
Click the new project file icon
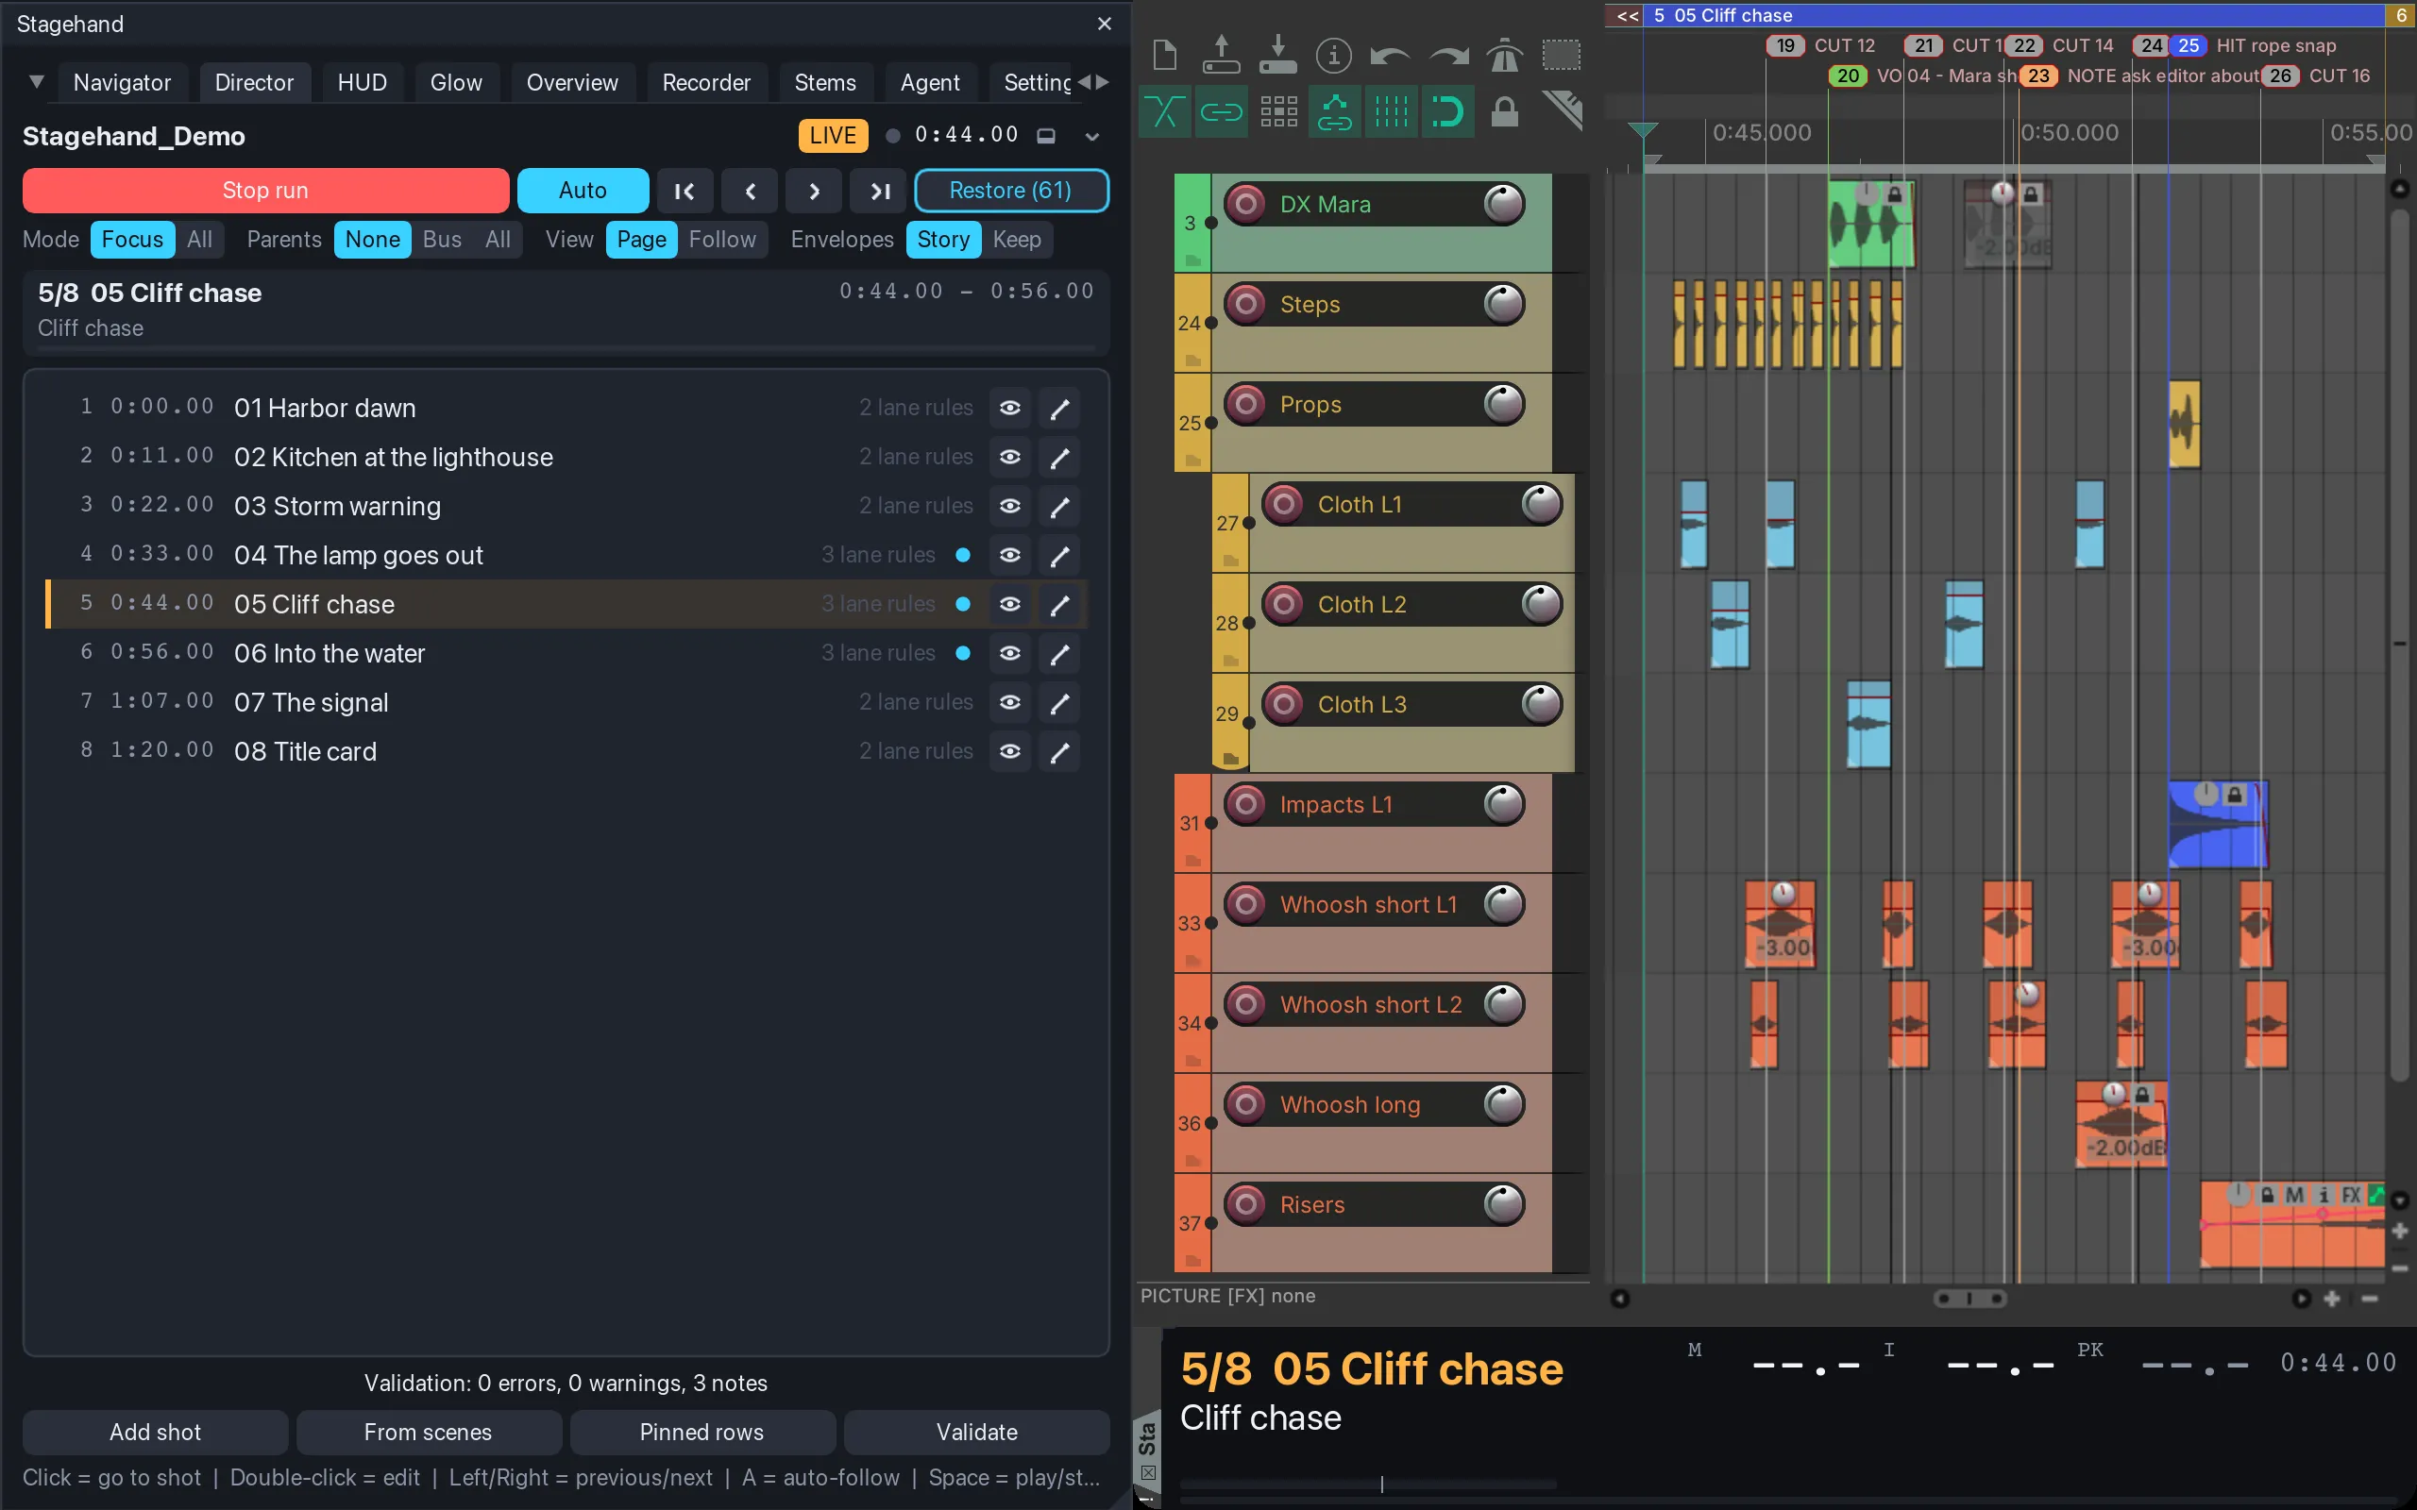pyautogui.click(x=1164, y=55)
